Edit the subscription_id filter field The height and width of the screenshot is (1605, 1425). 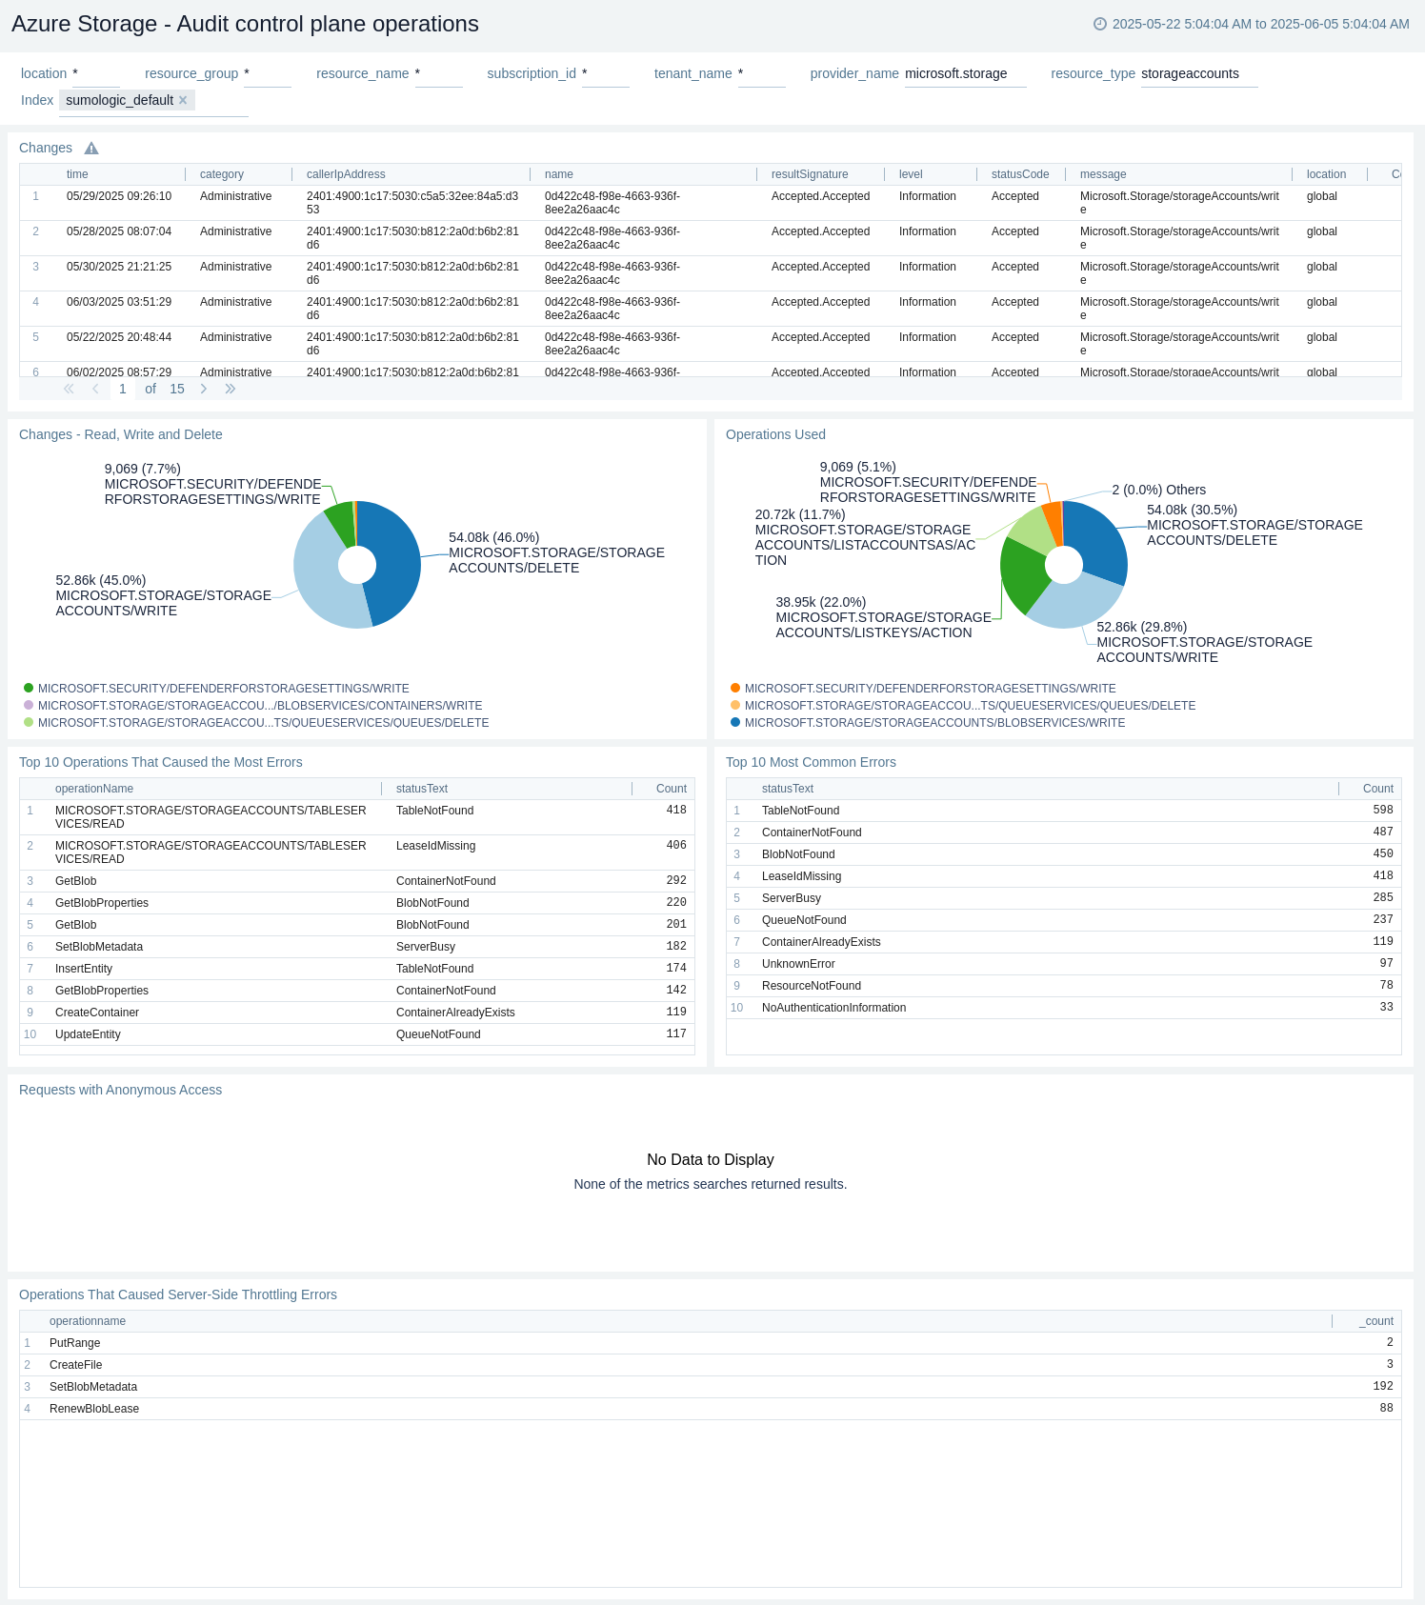605,74
